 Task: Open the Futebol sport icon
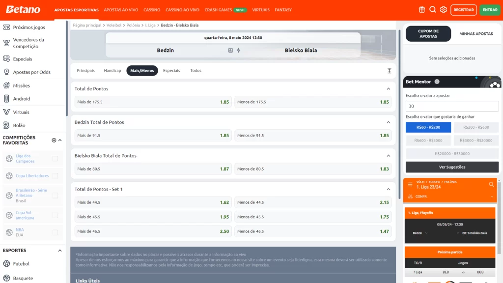pyautogui.click(x=6, y=263)
